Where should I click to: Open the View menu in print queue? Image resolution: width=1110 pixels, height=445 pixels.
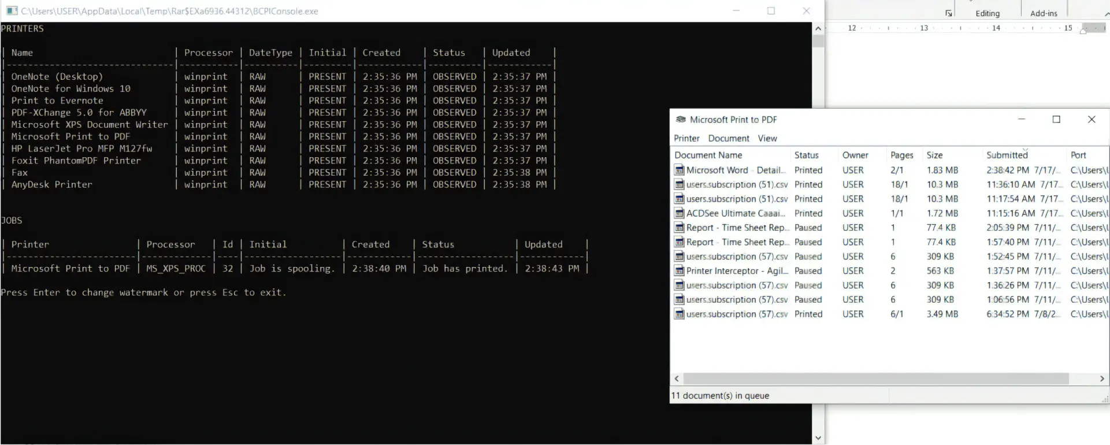(x=767, y=139)
